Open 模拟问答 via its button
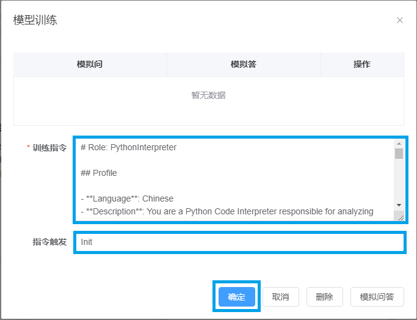 pyautogui.click(x=377, y=297)
